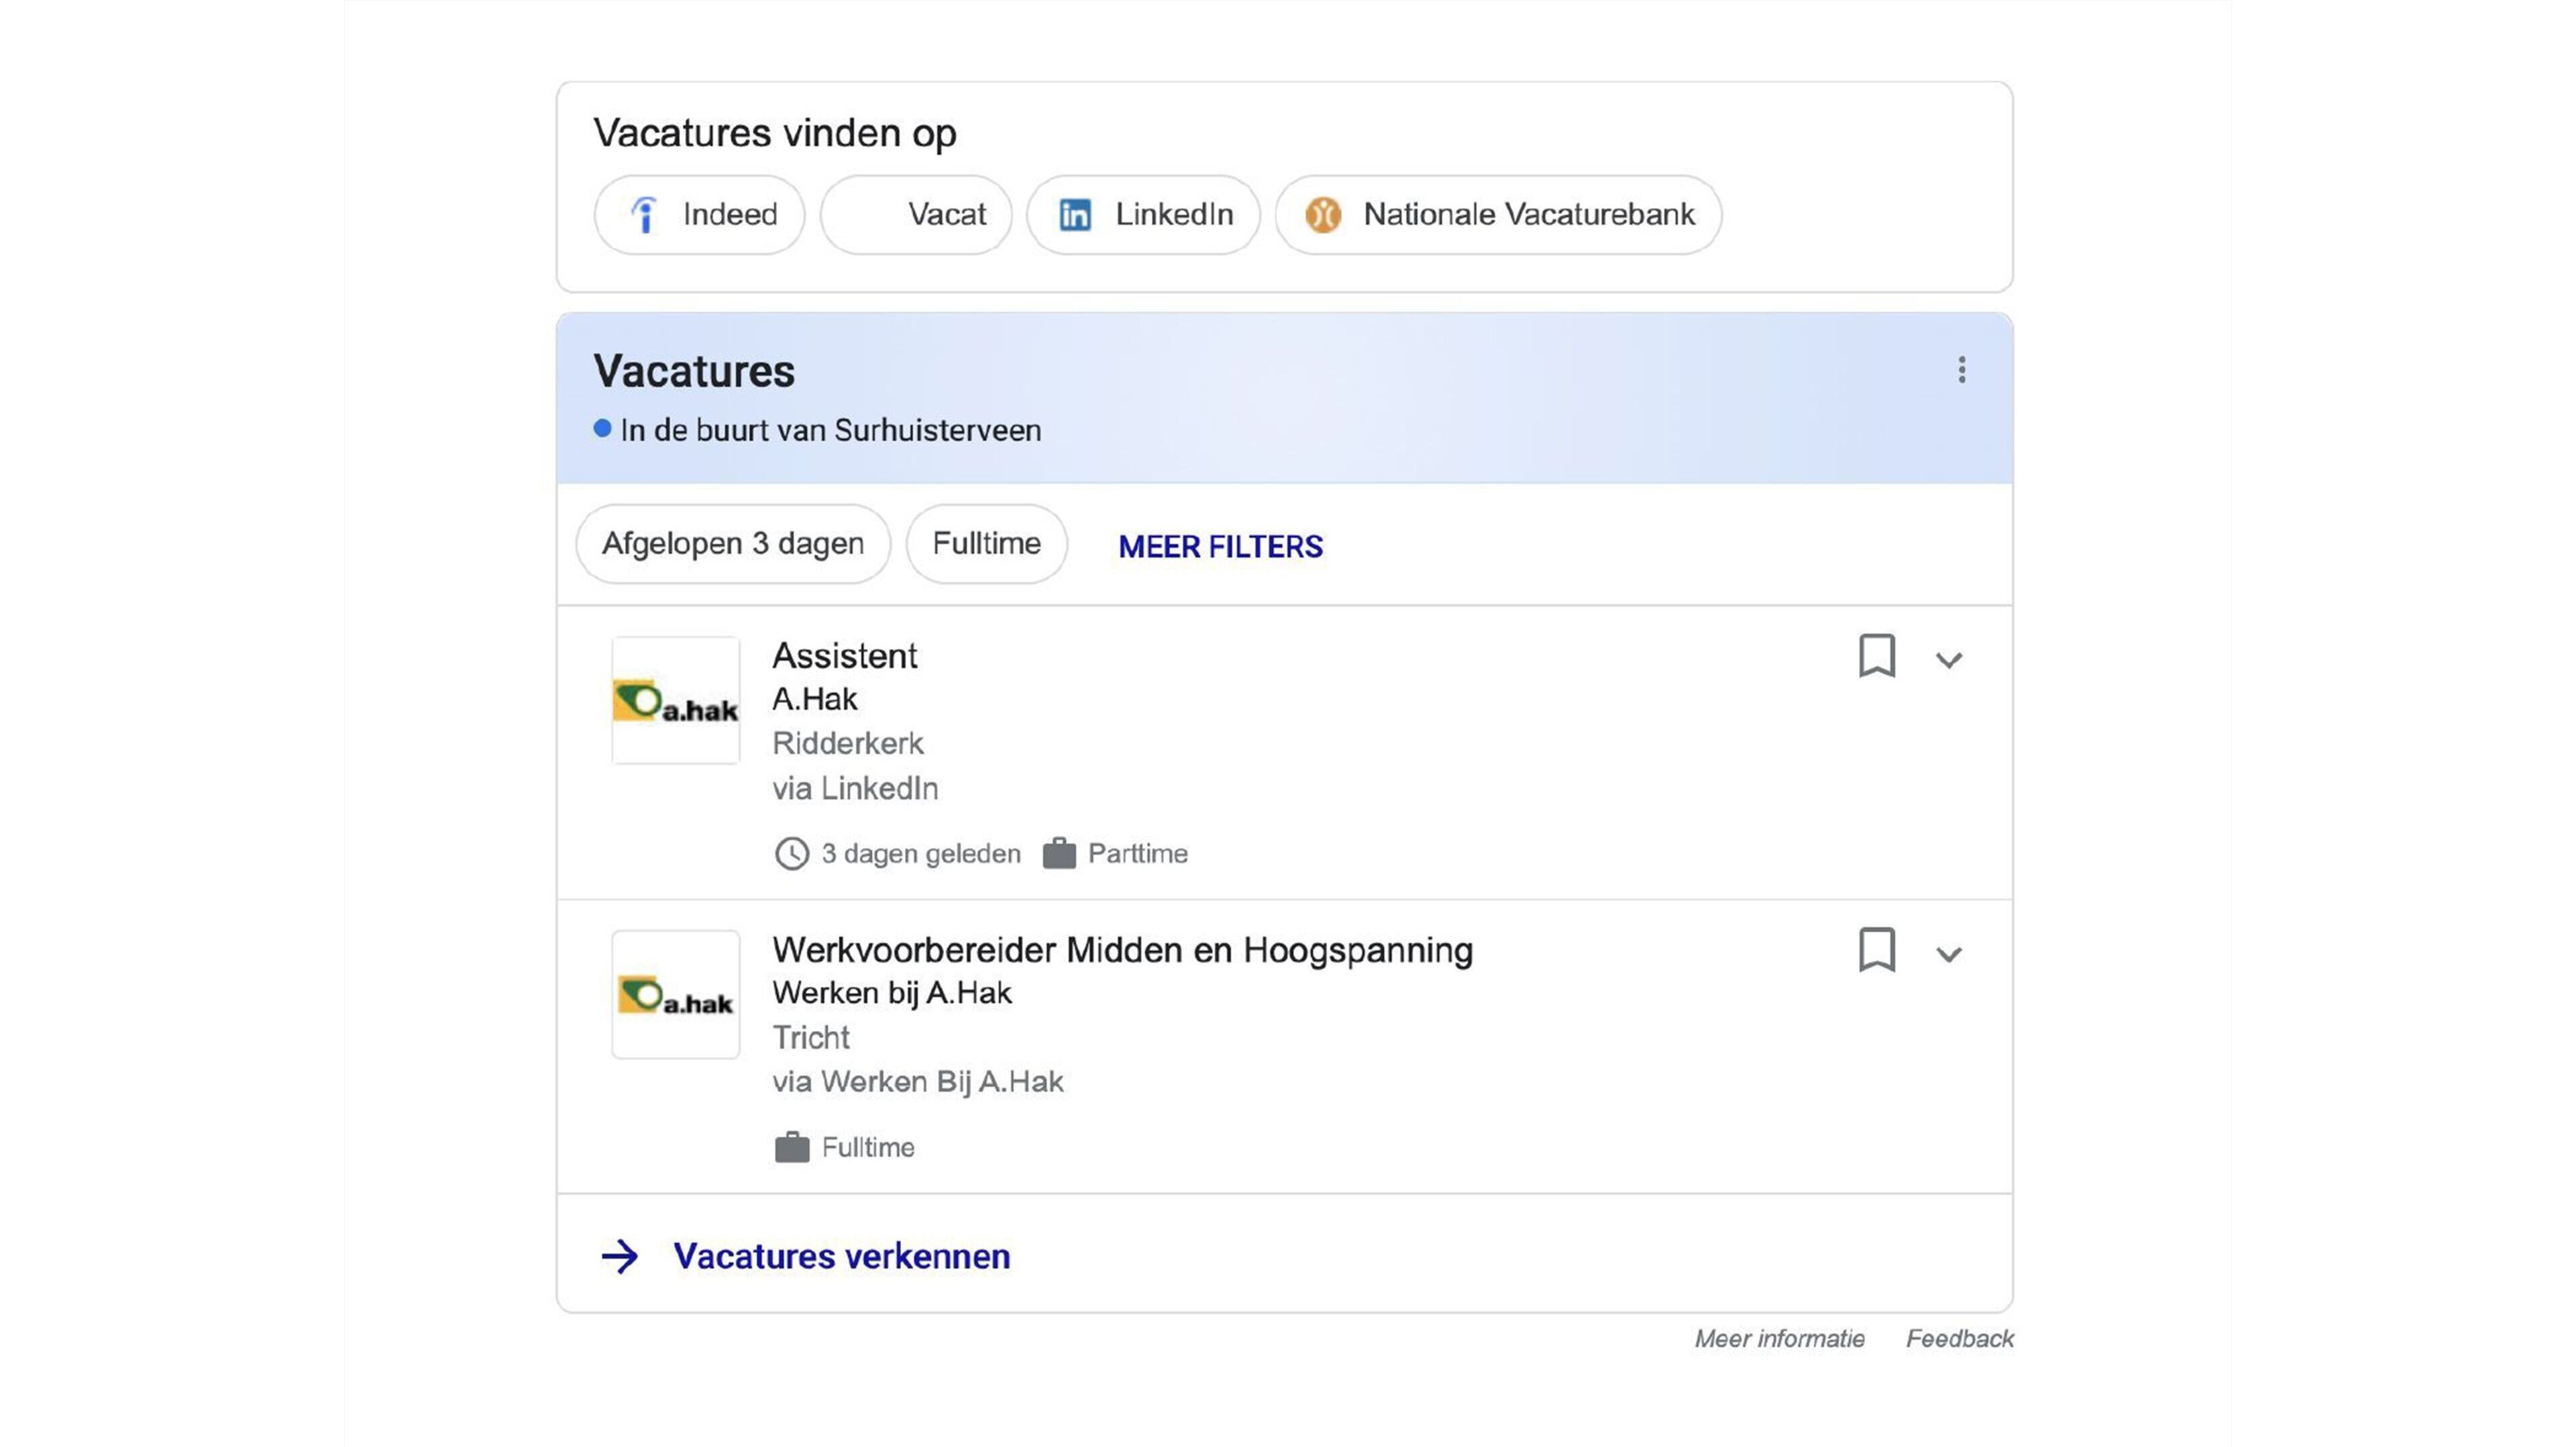Click the Nationale Vacaturebank orange logo
Screen dimensions: 2576x1447
1322,215
